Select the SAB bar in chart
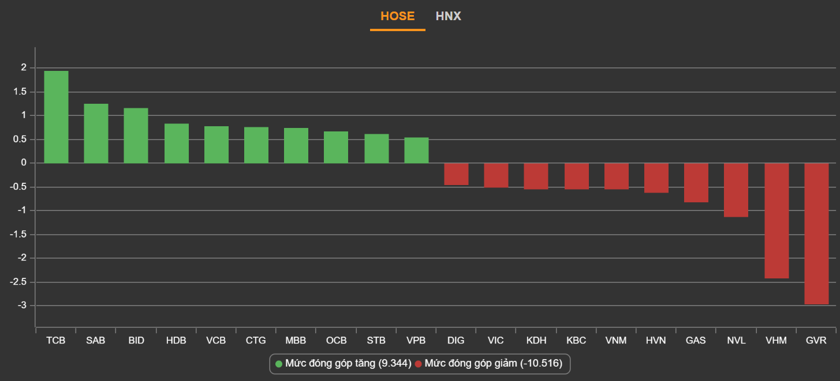 (x=96, y=133)
